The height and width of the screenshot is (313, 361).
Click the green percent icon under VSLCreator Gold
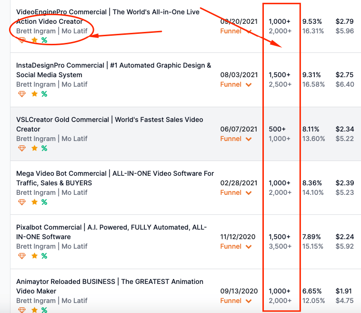pos(44,148)
